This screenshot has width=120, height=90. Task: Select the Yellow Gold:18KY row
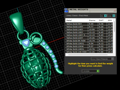(x=89, y=32)
